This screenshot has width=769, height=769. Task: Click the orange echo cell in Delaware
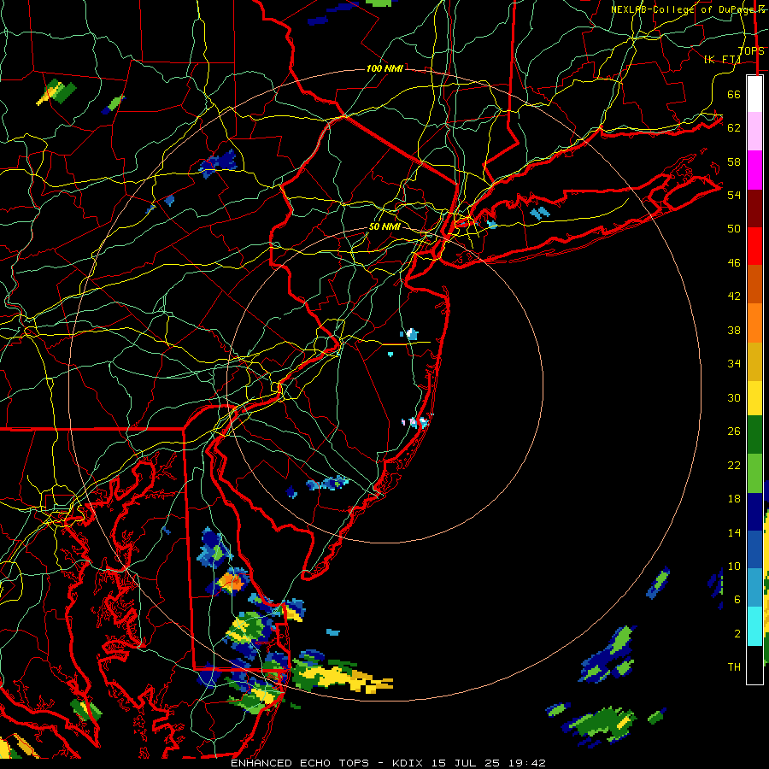(231, 582)
